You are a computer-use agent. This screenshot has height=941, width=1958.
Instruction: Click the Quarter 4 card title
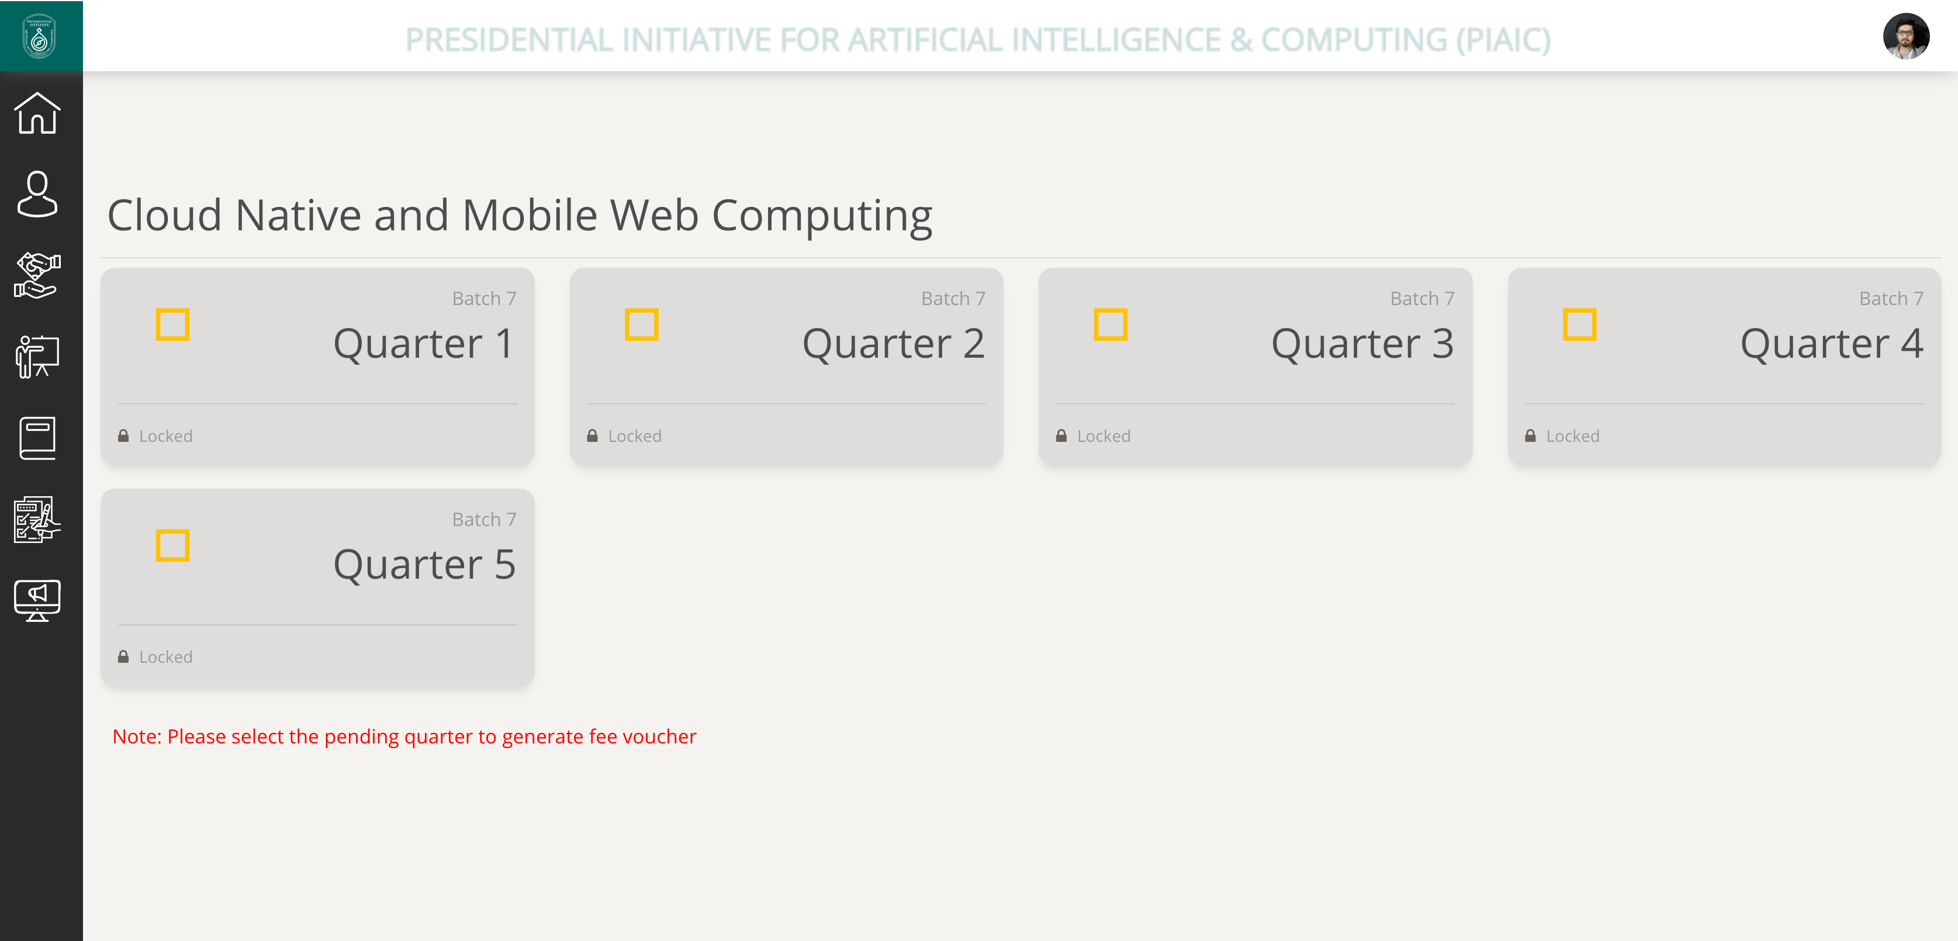pos(1831,344)
